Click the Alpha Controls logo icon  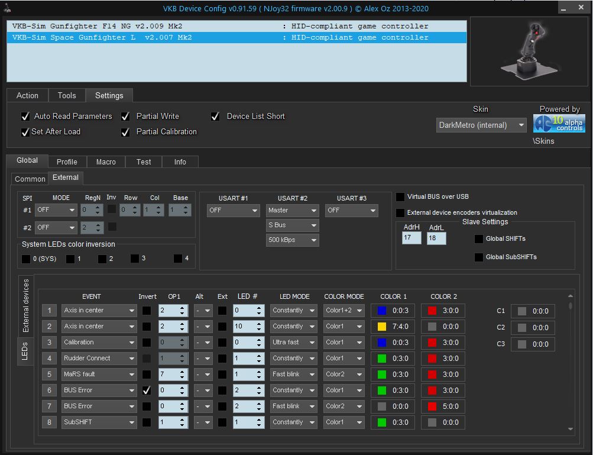click(559, 124)
